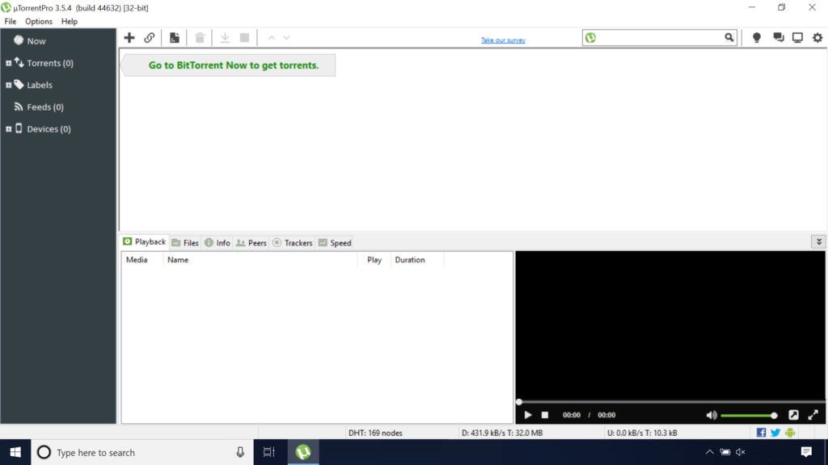Click the video seek bar
This screenshot has width=828, height=465.
click(670, 402)
